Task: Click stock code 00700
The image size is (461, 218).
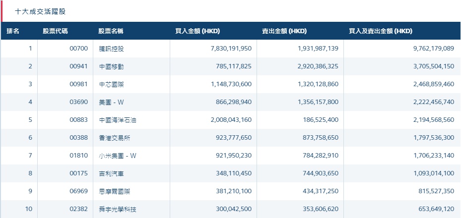Action: tap(78, 49)
